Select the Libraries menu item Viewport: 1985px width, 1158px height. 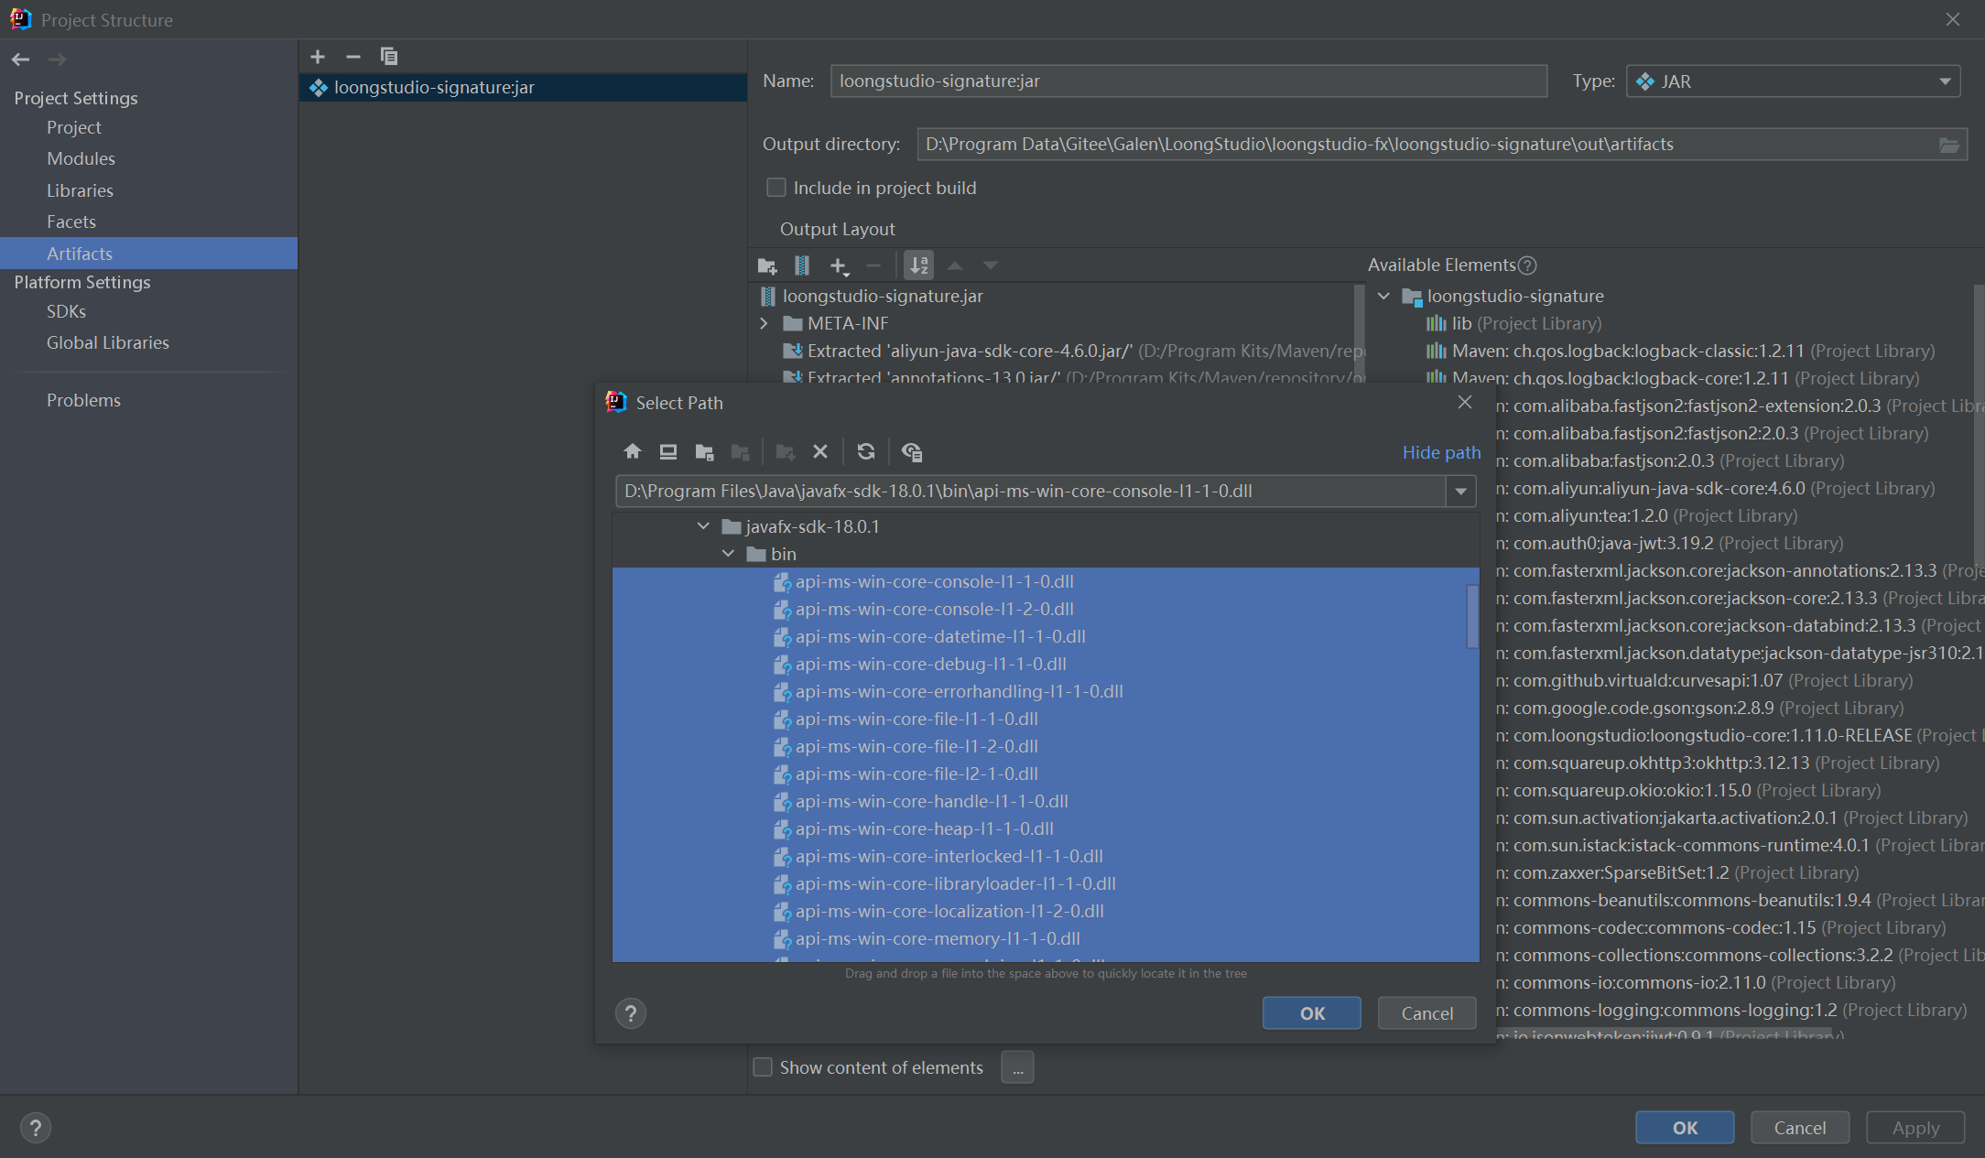(x=77, y=189)
